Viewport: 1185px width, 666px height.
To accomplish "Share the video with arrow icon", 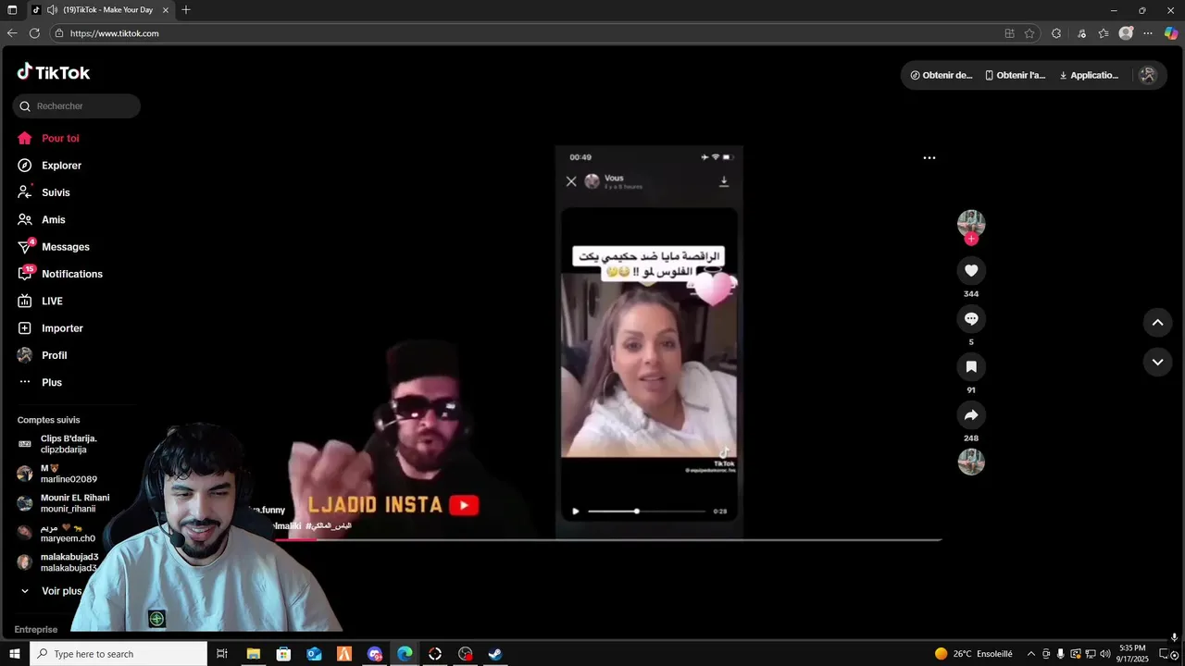I will pyautogui.click(x=971, y=414).
